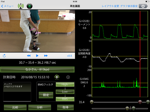Tap the status bar clock
Viewport: 150px width, 112px height.
coord(75,2)
